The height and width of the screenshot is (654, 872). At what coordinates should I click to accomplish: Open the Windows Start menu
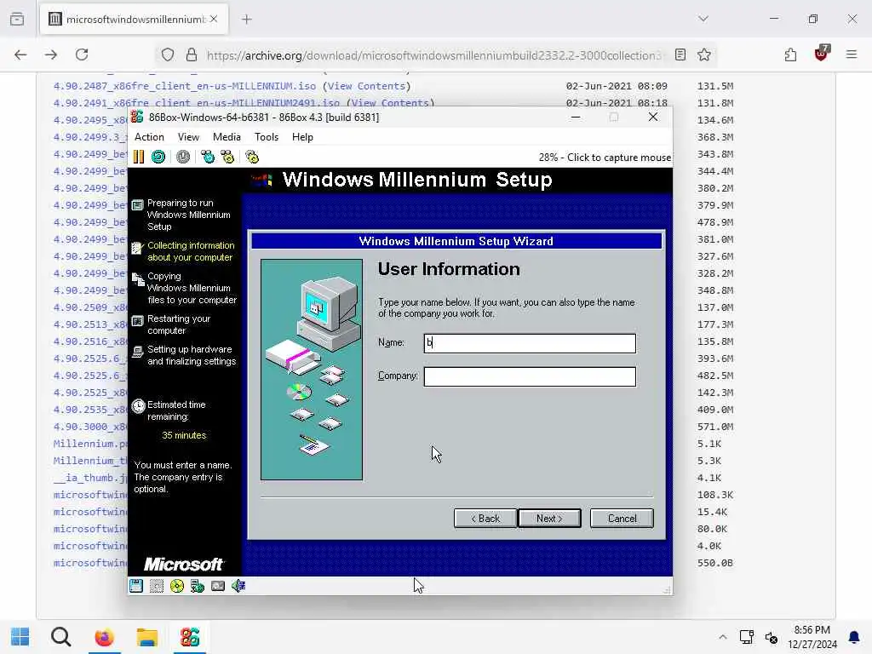pos(20,637)
